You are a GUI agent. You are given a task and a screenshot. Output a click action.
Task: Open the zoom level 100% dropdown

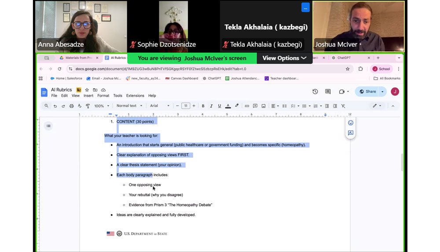[102, 106]
